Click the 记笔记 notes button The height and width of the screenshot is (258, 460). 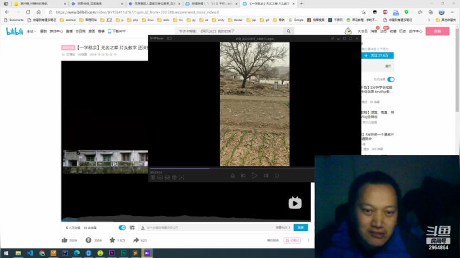(x=292, y=240)
